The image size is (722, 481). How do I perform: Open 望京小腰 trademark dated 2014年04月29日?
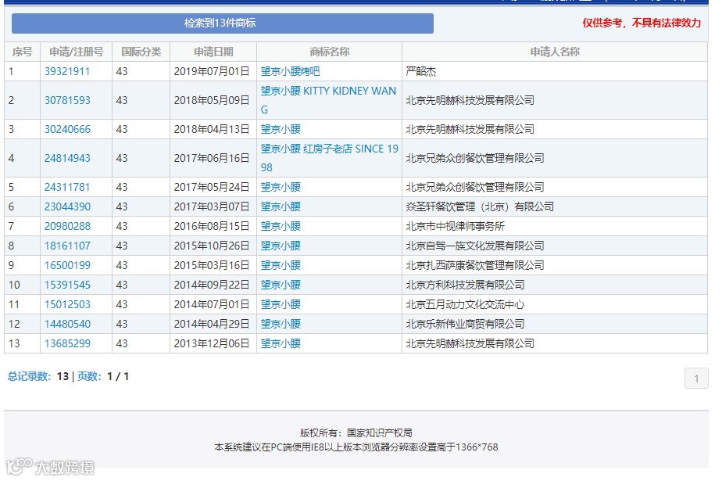[281, 325]
